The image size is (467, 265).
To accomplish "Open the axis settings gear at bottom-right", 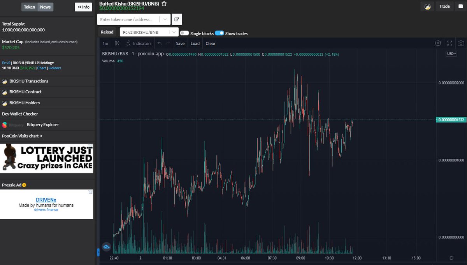I will tap(451, 258).
